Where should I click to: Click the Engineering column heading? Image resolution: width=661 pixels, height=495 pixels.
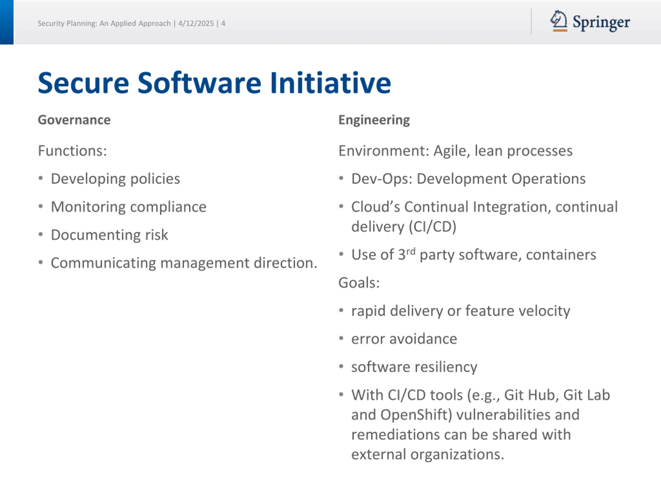click(x=374, y=120)
